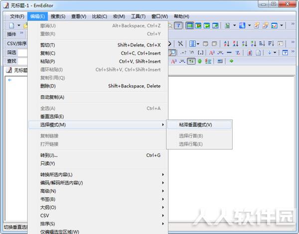
Task: Expand top toolbar overflow chevron
Action: [293, 23]
